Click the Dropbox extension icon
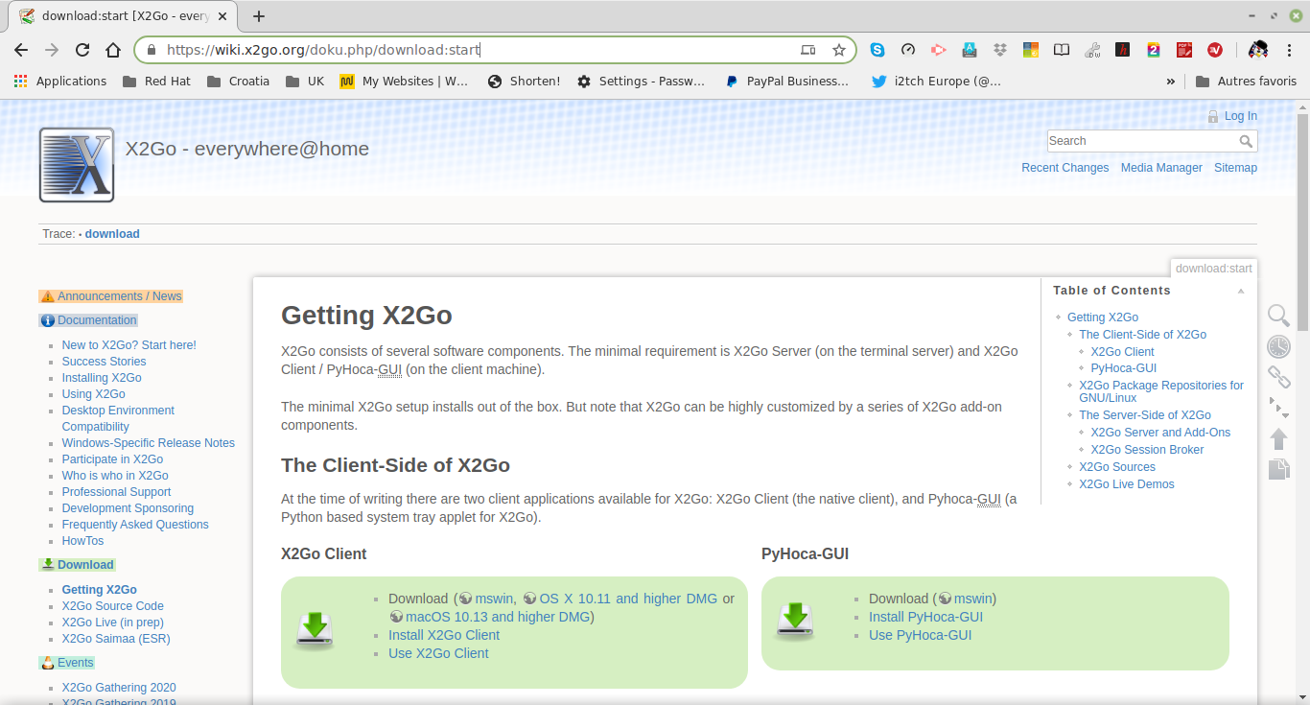This screenshot has height=705, width=1310. [1000, 50]
